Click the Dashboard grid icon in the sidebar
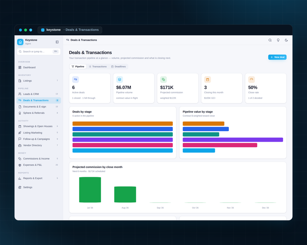The image size is (307, 245). coord(20,67)
